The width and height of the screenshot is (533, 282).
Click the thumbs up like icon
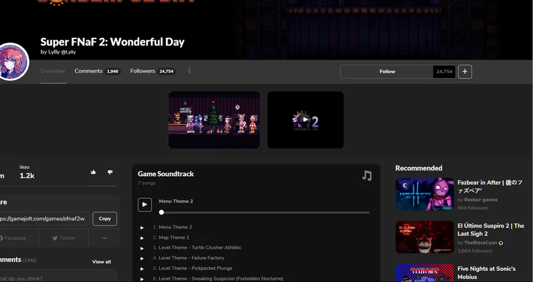pyautogui.click(x=93, y=173)
